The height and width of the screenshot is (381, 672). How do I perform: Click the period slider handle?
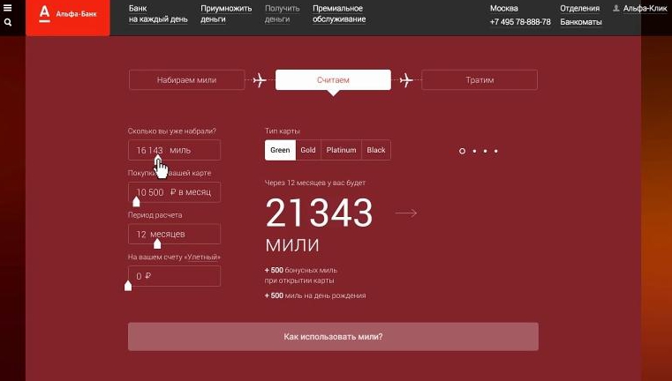point(157,243)
